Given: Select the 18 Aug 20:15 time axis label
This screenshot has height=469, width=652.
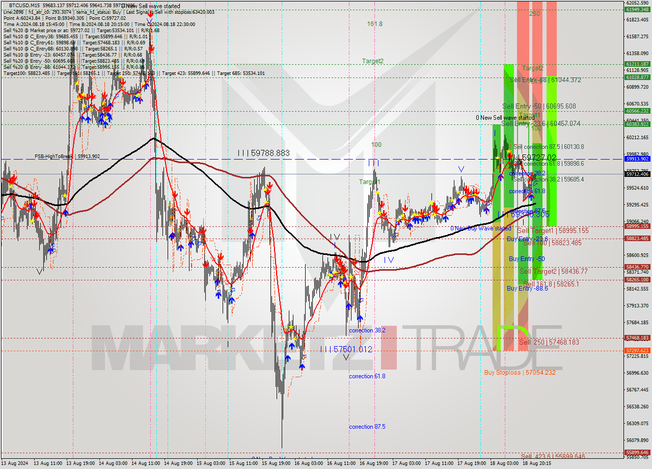Looking at the screenshot, I should click(537, 463).
